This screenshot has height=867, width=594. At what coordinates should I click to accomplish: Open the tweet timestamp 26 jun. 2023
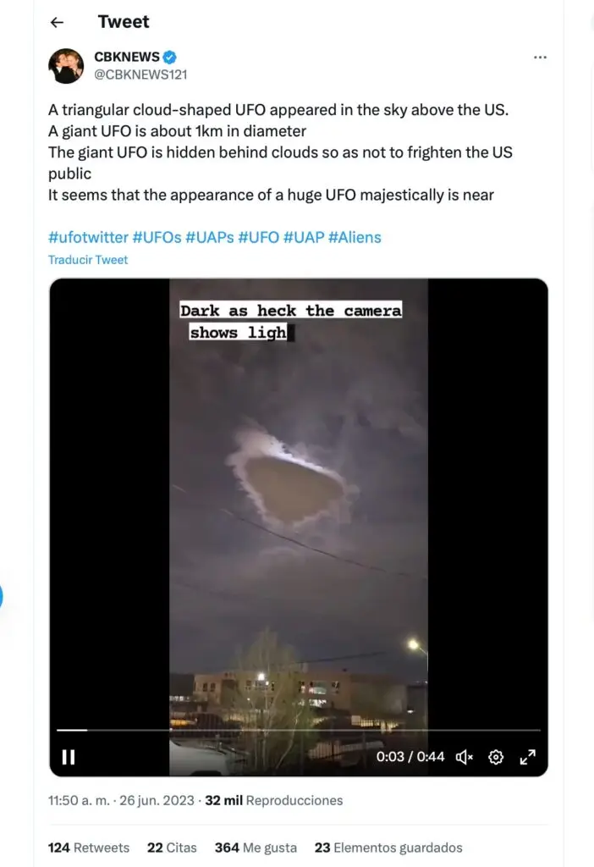click(121, 800)
